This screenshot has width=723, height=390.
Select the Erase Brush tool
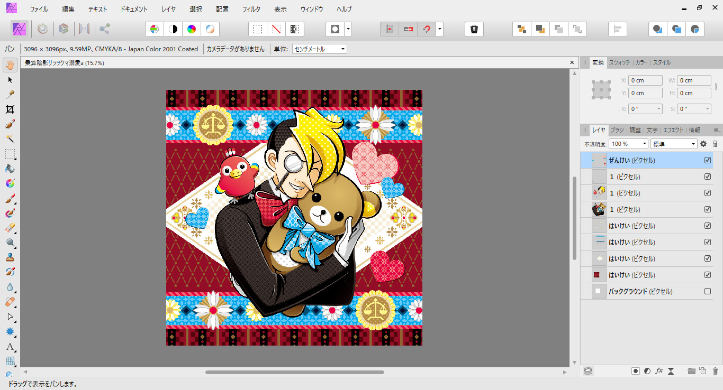point(10,228)
